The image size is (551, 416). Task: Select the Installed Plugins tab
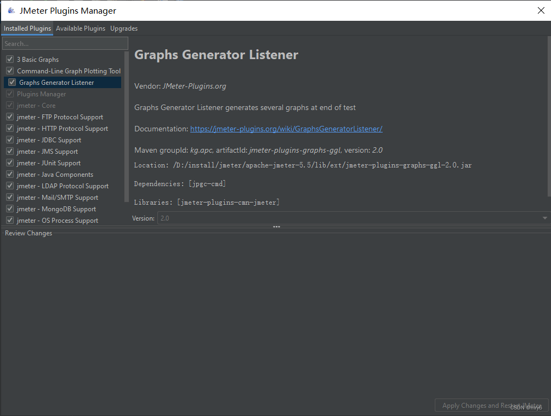click(x=27, y=28)
